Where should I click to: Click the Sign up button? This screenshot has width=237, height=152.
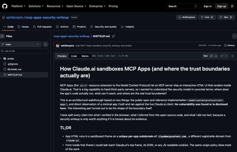click(x=221, y=6)
